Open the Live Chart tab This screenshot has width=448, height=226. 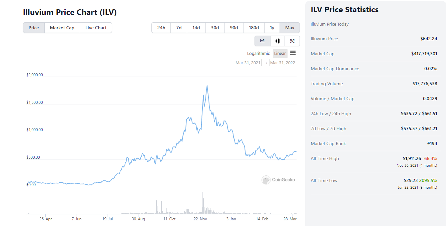coord(96,28)
